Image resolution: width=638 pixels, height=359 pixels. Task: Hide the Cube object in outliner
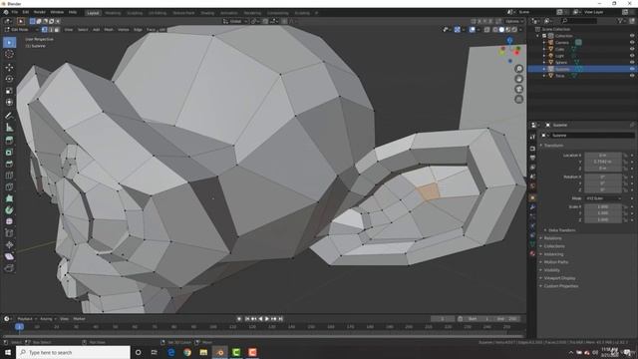point(632,49)
